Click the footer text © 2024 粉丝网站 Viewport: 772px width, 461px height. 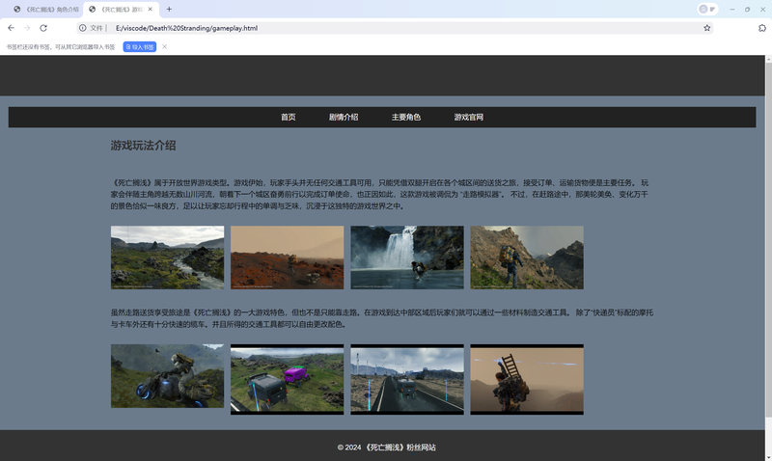387,447
